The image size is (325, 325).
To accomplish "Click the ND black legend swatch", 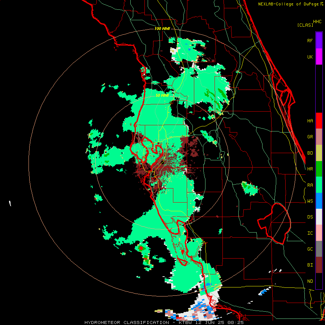I will click(x=319, y=281).
